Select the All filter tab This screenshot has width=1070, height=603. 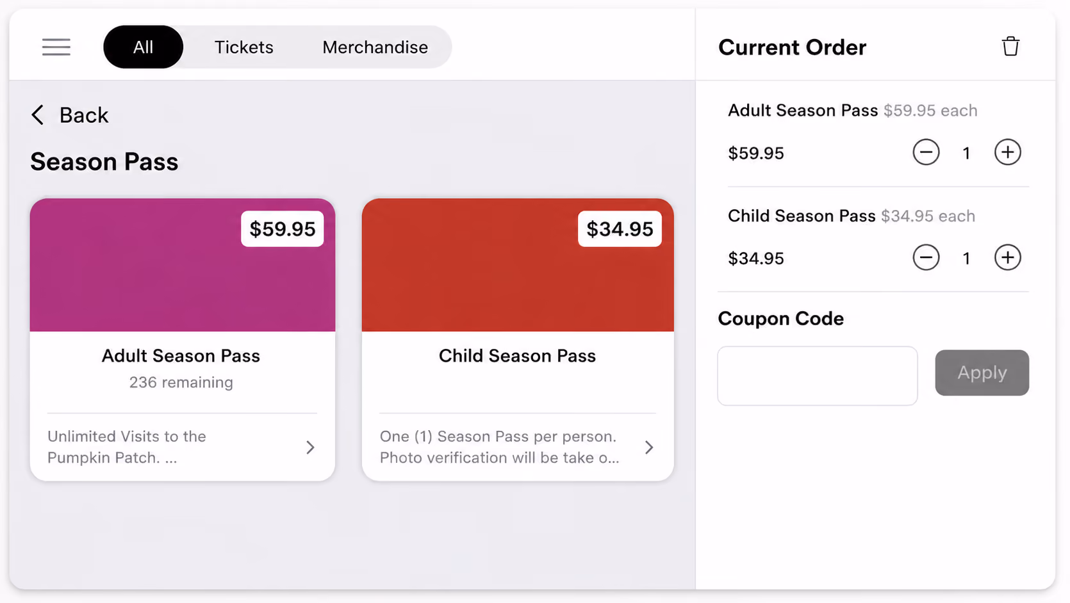pos(143,47)
